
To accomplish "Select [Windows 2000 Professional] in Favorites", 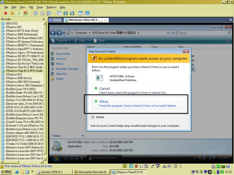I will point(22,34).
